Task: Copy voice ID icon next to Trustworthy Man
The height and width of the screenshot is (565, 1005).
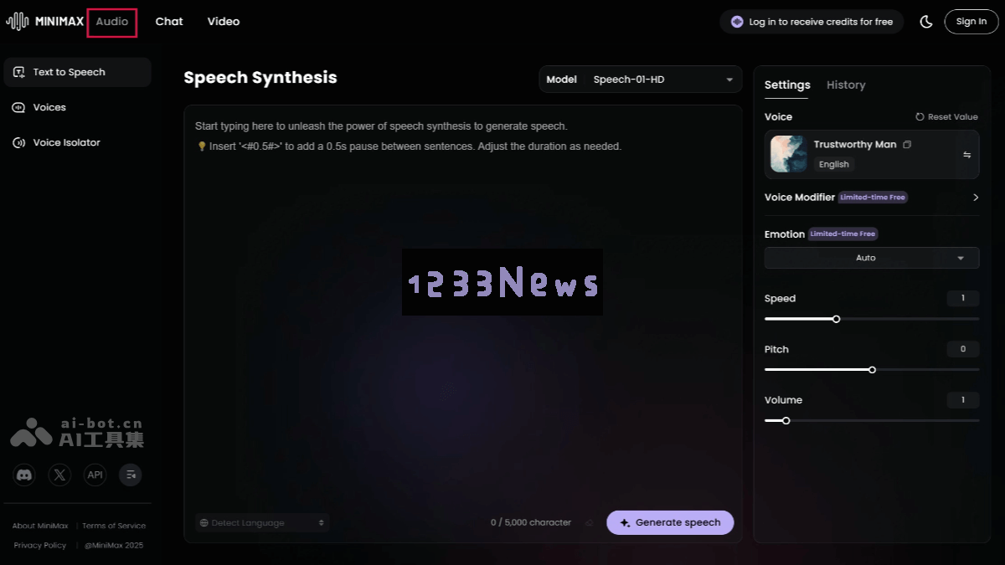Action: click(907, 145)
